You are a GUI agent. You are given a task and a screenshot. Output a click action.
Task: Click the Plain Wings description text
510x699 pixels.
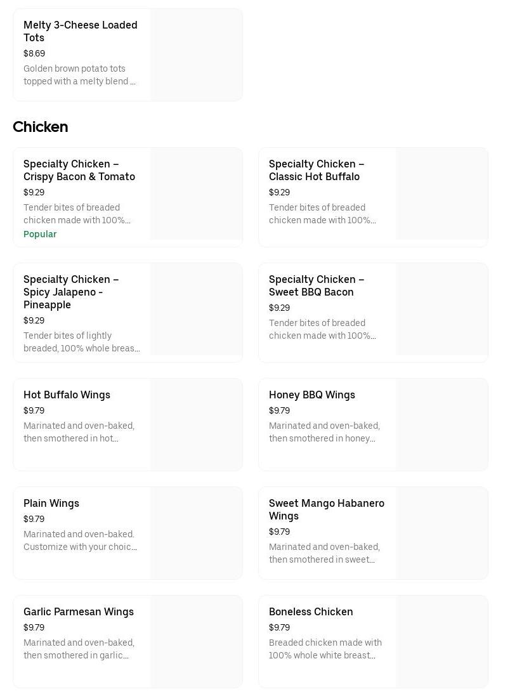point(80,540)
